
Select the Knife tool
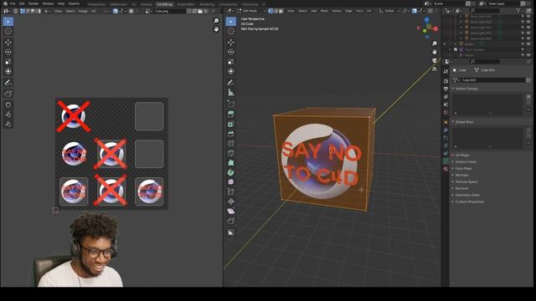coord(231,153)
